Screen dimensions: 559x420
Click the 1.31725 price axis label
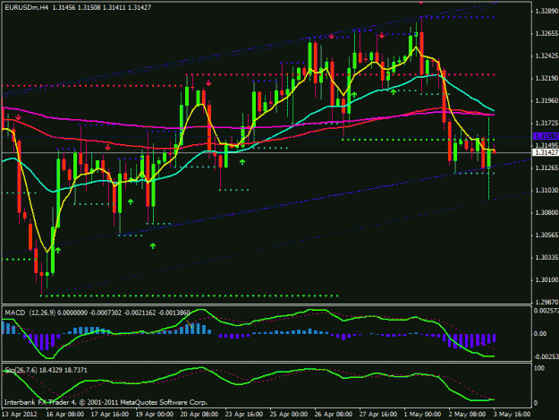tap(546, 123)
